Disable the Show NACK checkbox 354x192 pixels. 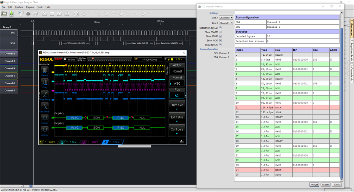point(220,45)
